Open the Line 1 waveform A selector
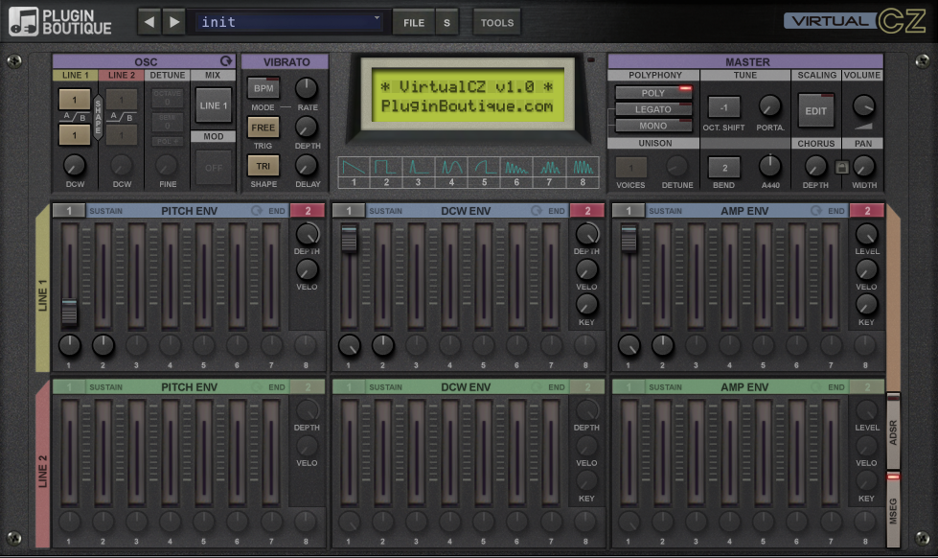 pyautogui.click(x=75, y=100)
